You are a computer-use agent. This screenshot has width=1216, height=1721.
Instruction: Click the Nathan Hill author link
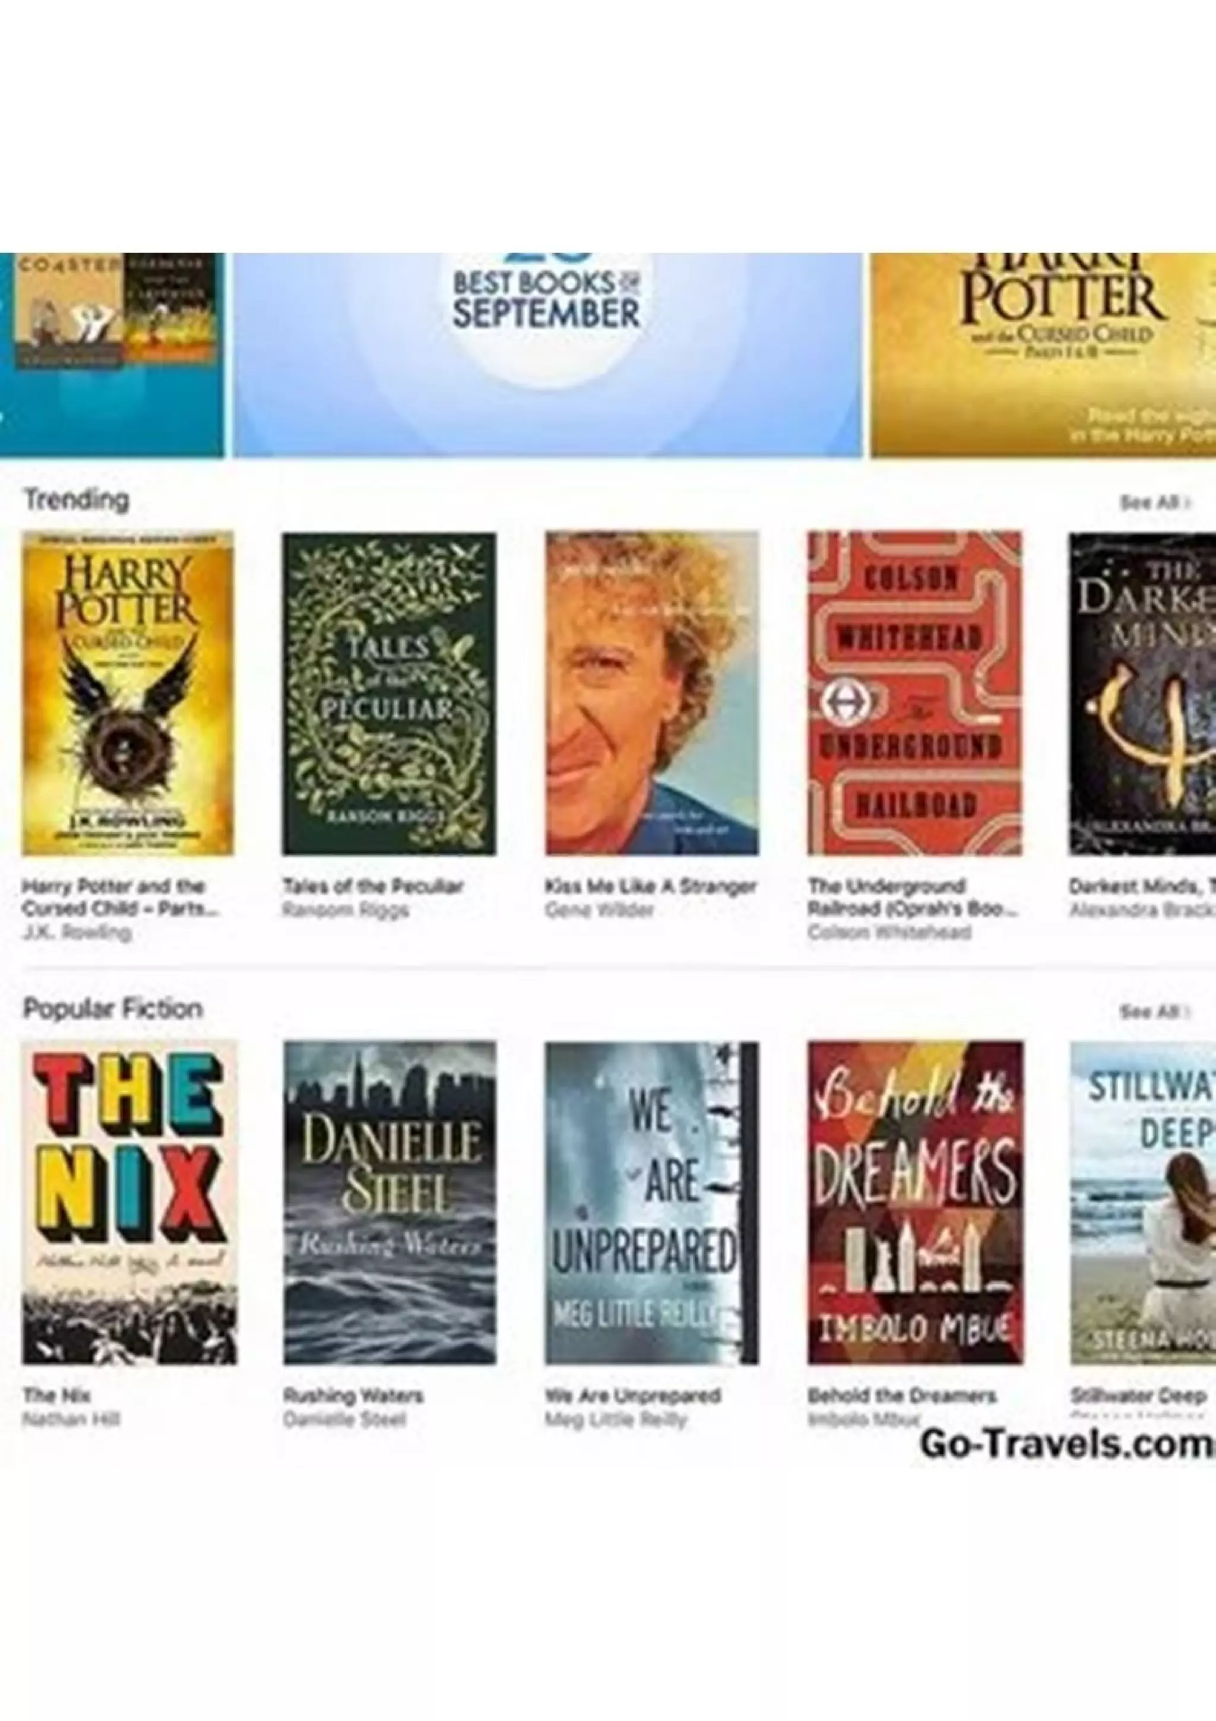tap(71, 1420)
